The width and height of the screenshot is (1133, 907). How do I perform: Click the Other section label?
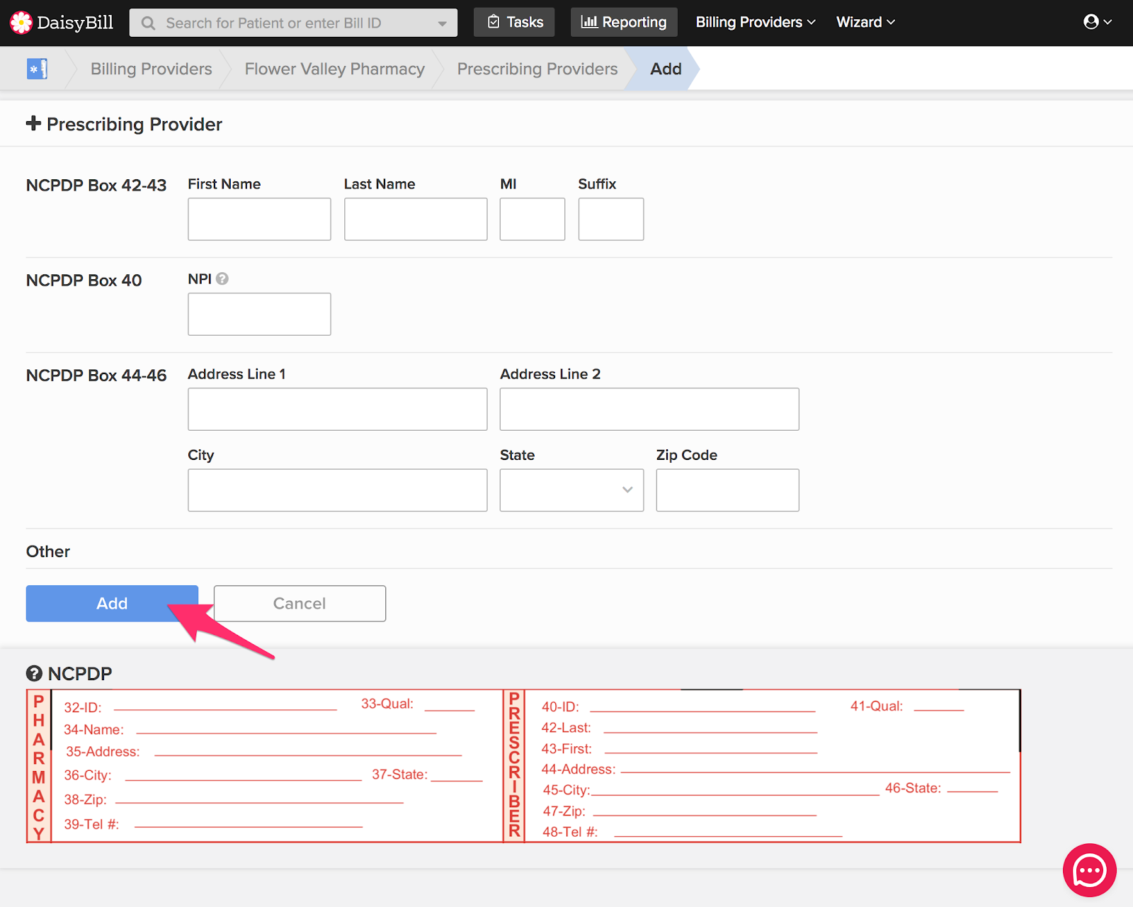coord(48,551)
